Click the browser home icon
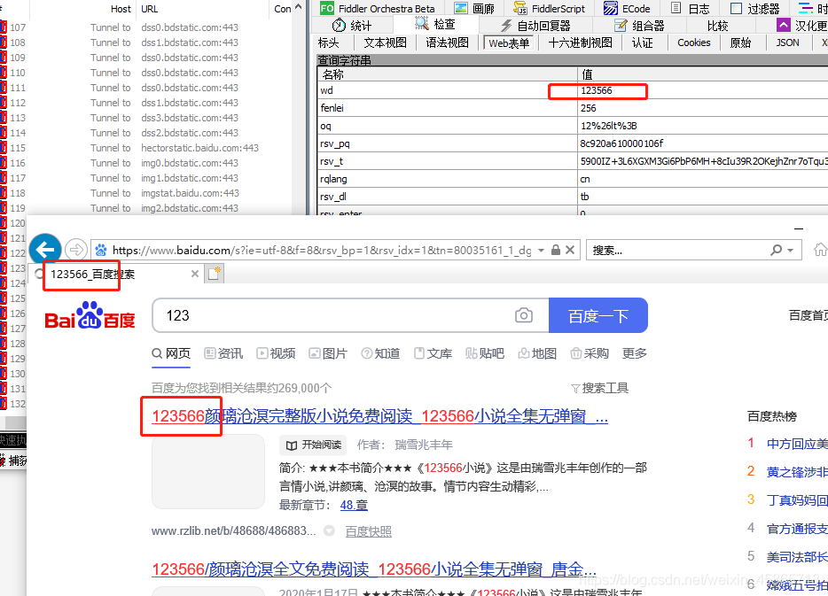The image size is (828, 596). [x=821, y=250]
